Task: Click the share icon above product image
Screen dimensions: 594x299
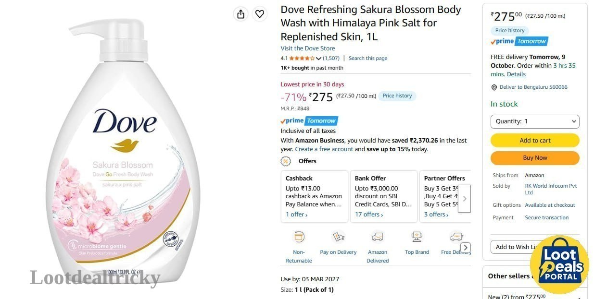Action: pos(241,14)
